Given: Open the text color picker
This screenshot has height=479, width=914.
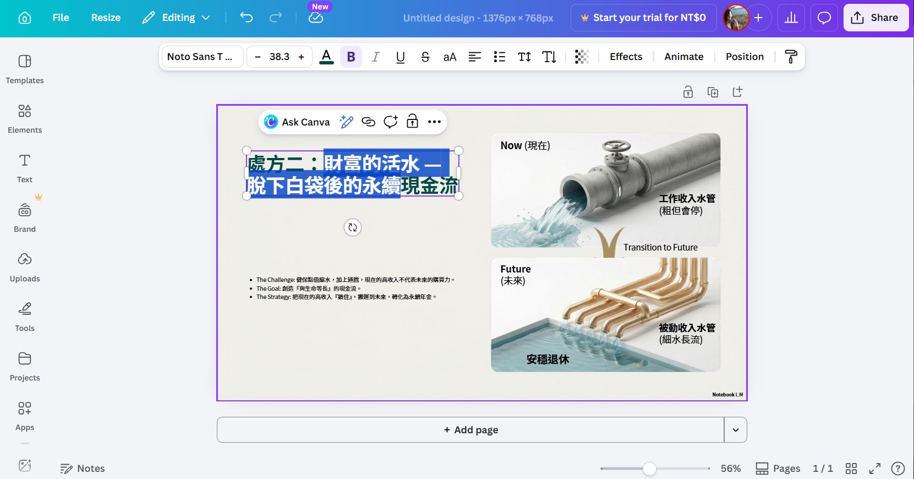Looking at the screenshot, I should [x=326, y=57].
